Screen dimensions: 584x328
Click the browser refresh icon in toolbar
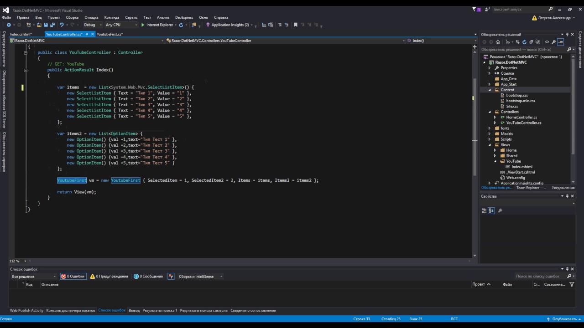tap(181, 25)
